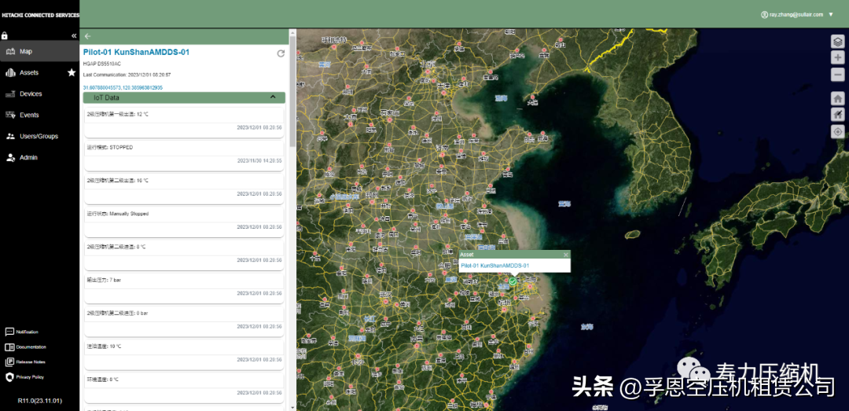The width and height of the screenshot is (849, 411).
Task: Refresh the Pilot-01 asset data
Action: [281, 53]
